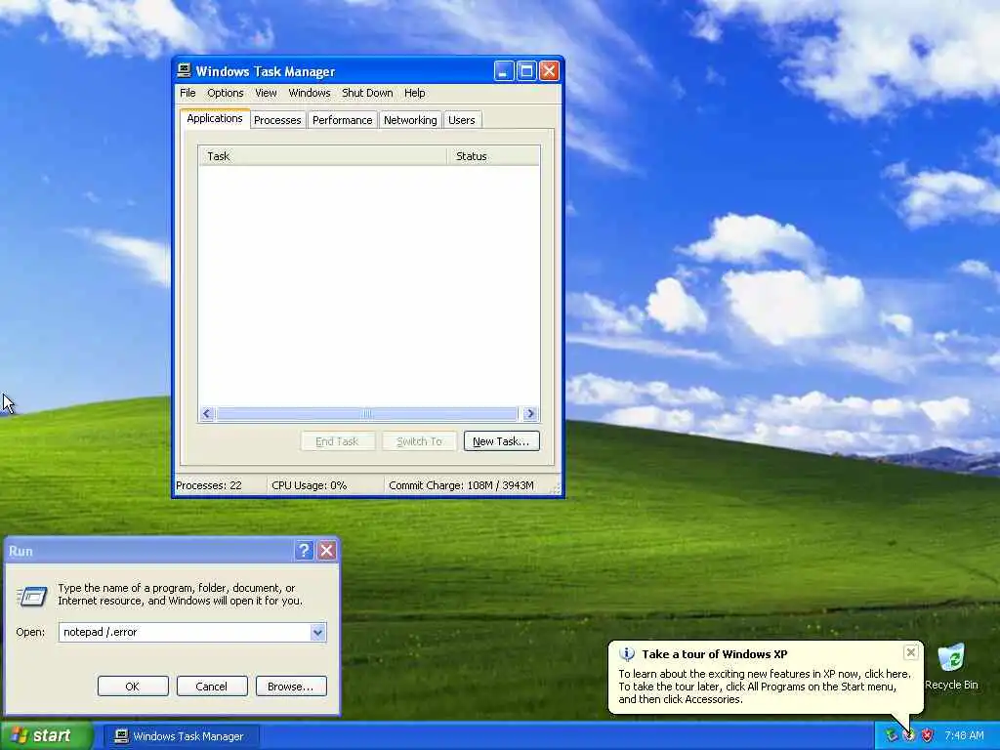The image size is (1000, 750).
Task: Open the Windows menu in Task Manager
Action: click(x=310, y=93)
